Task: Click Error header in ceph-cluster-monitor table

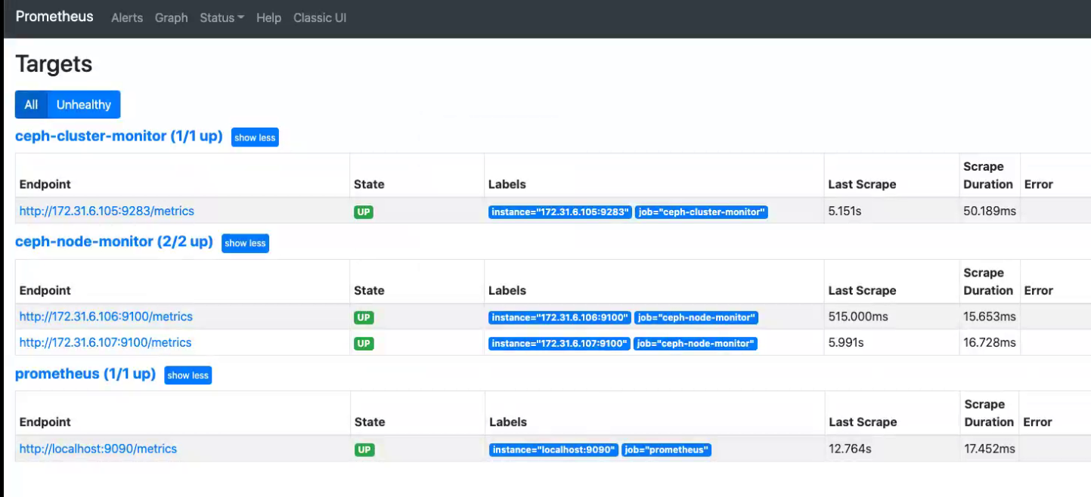Action: coord(1039,184)
